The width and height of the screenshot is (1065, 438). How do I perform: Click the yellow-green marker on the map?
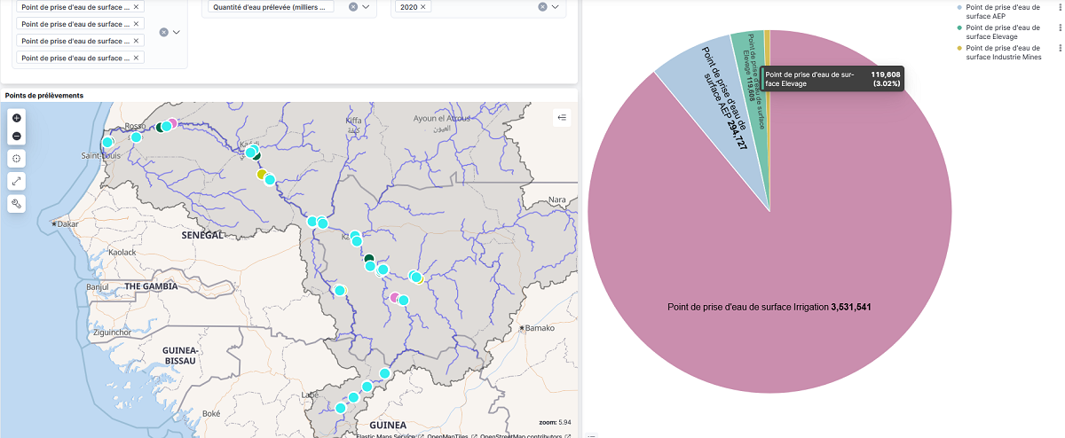click(x=262, y=175)
